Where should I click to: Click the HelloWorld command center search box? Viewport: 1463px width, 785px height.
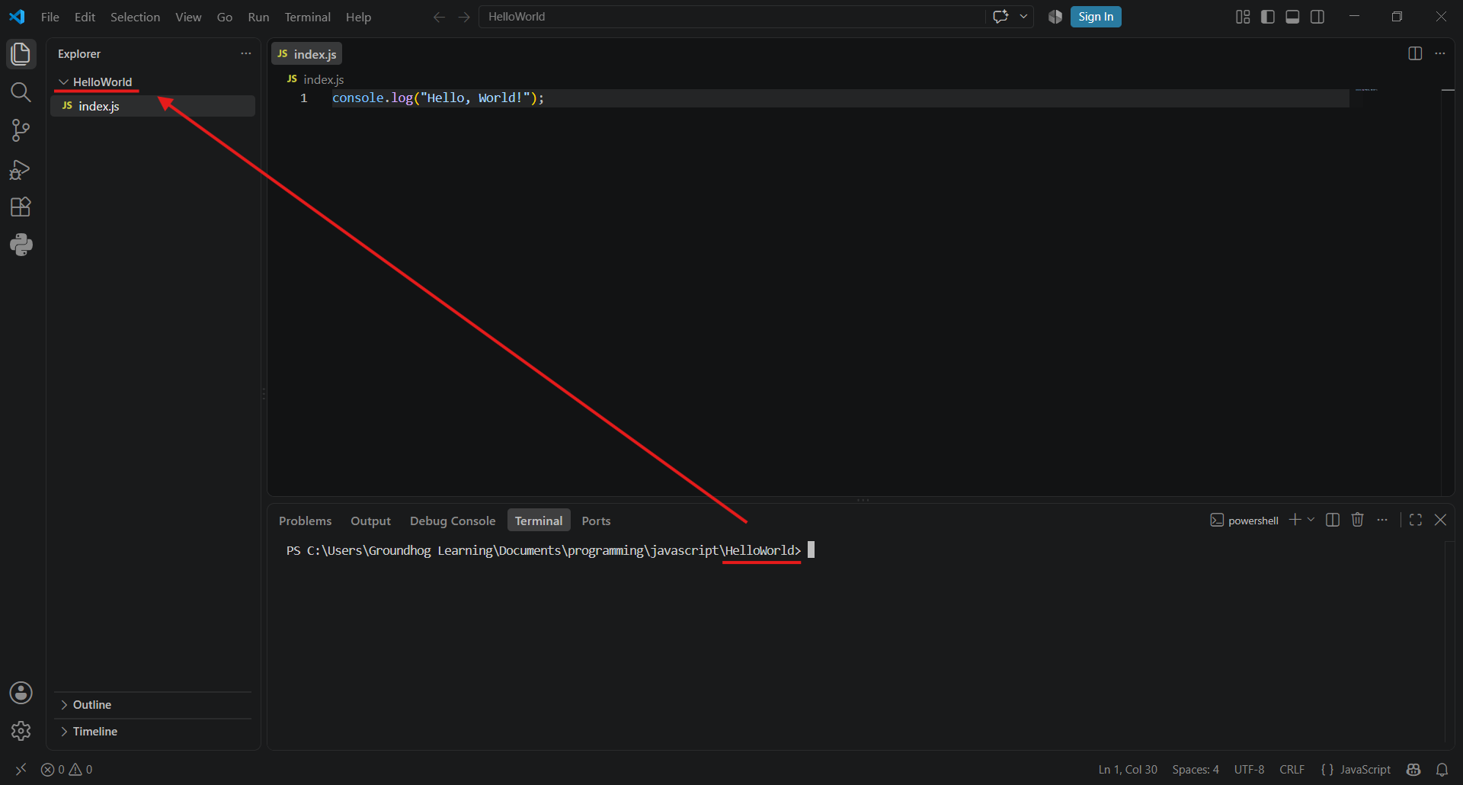(731, 17)
